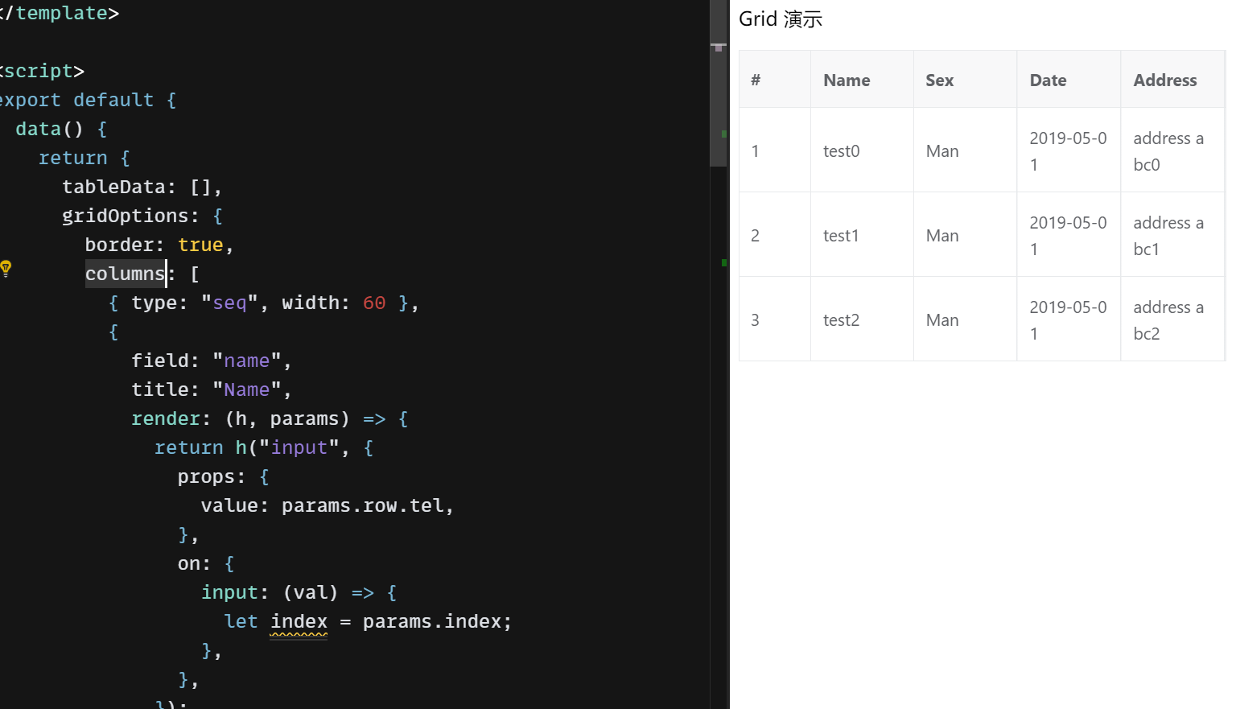Click the 'Sex' column header

(939, 80)
